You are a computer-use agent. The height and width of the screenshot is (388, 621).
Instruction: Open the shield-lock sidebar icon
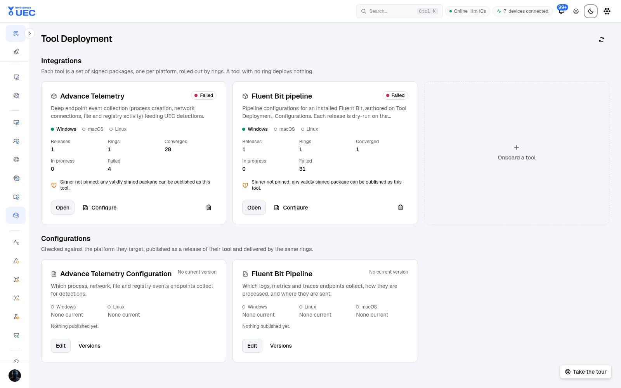(16, 77)
